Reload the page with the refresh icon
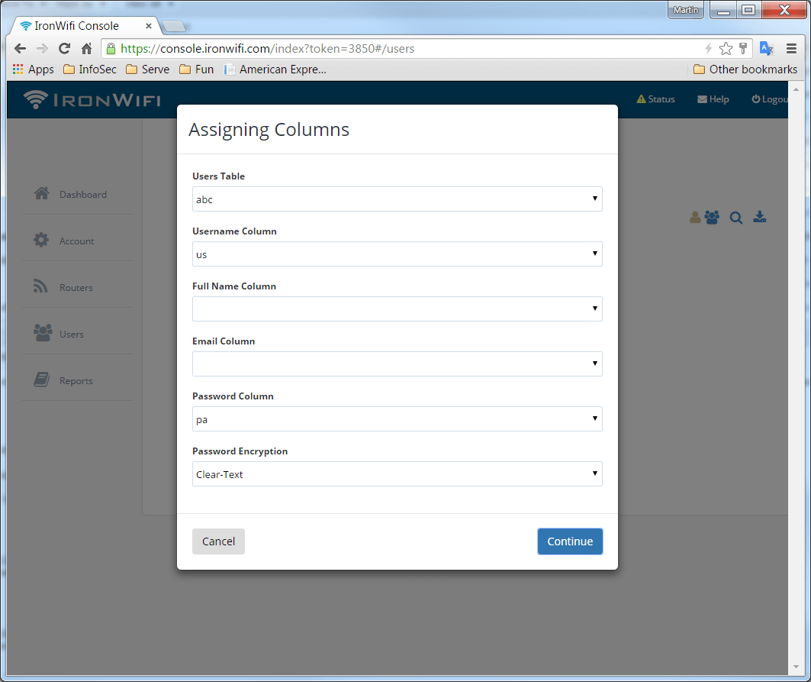The height and width of the screenshot is (682, 811). (65, 49)
